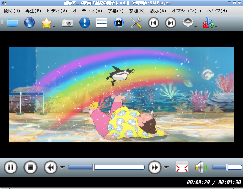The image size is (243, 189).
Task: Expand the subtitles dropdown arrow
Action: [x=216, y=27]
